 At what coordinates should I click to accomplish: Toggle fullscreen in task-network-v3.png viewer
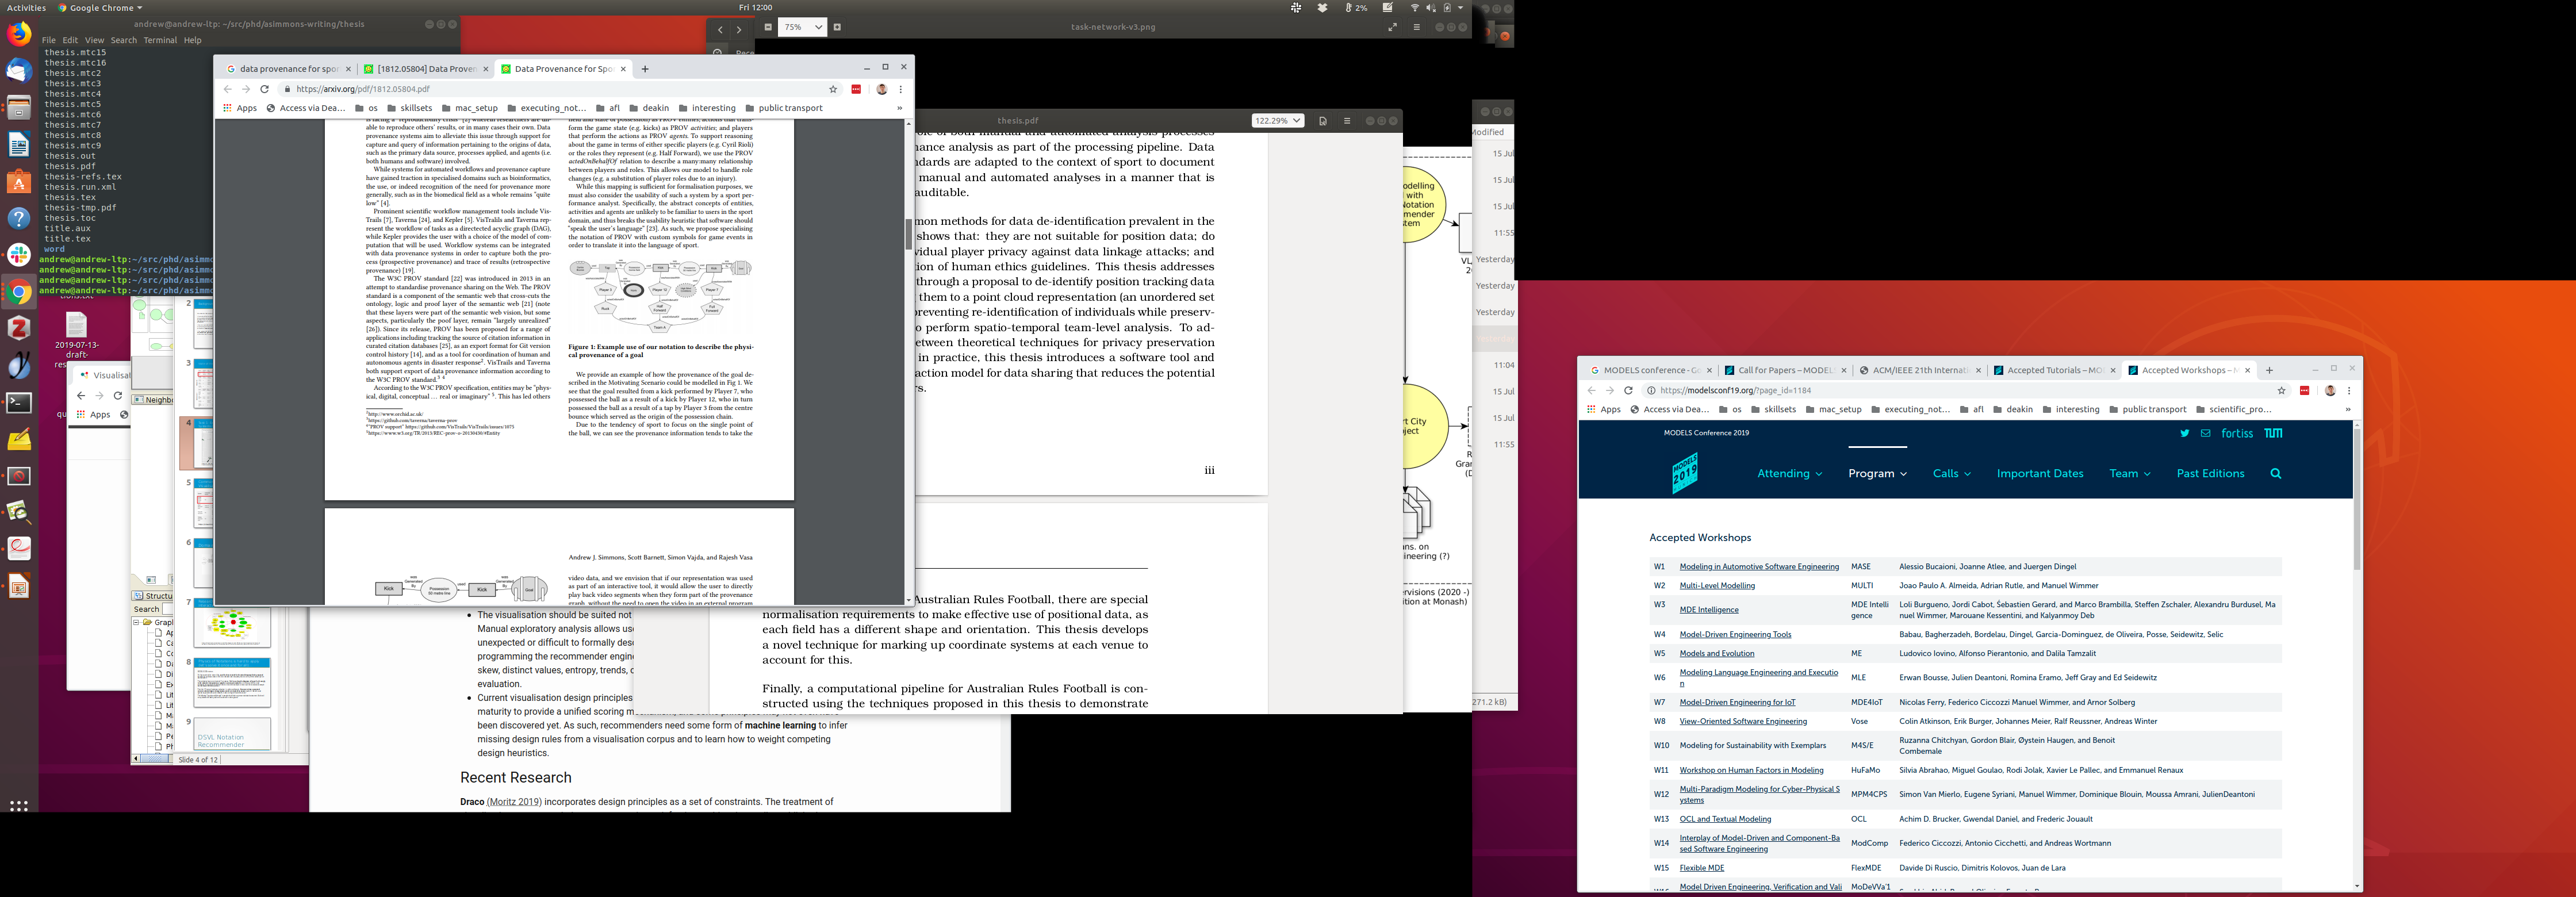1392,27
